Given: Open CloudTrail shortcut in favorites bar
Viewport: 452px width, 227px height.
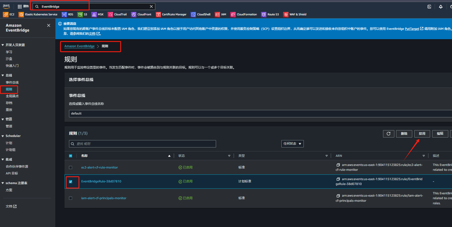Looking at the screenshot, I should (x=117, y=14).
